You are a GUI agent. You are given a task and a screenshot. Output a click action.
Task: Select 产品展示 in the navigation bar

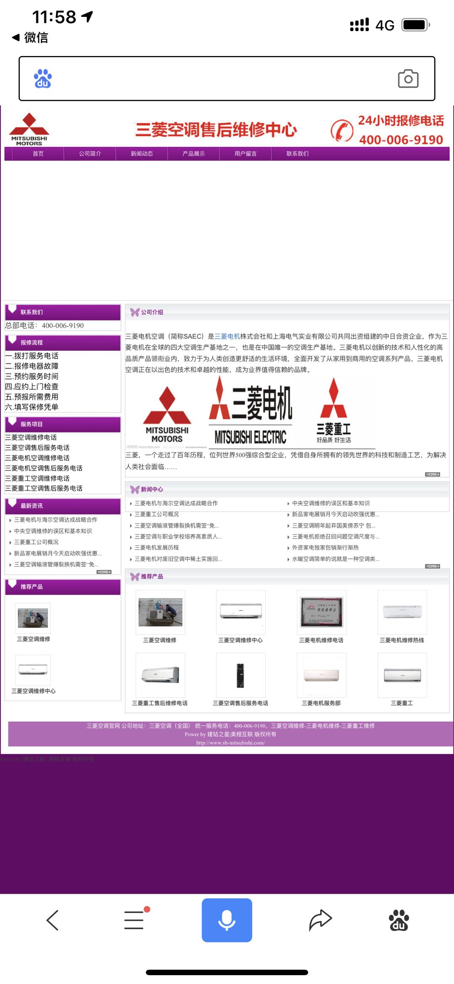click(193, 154)
